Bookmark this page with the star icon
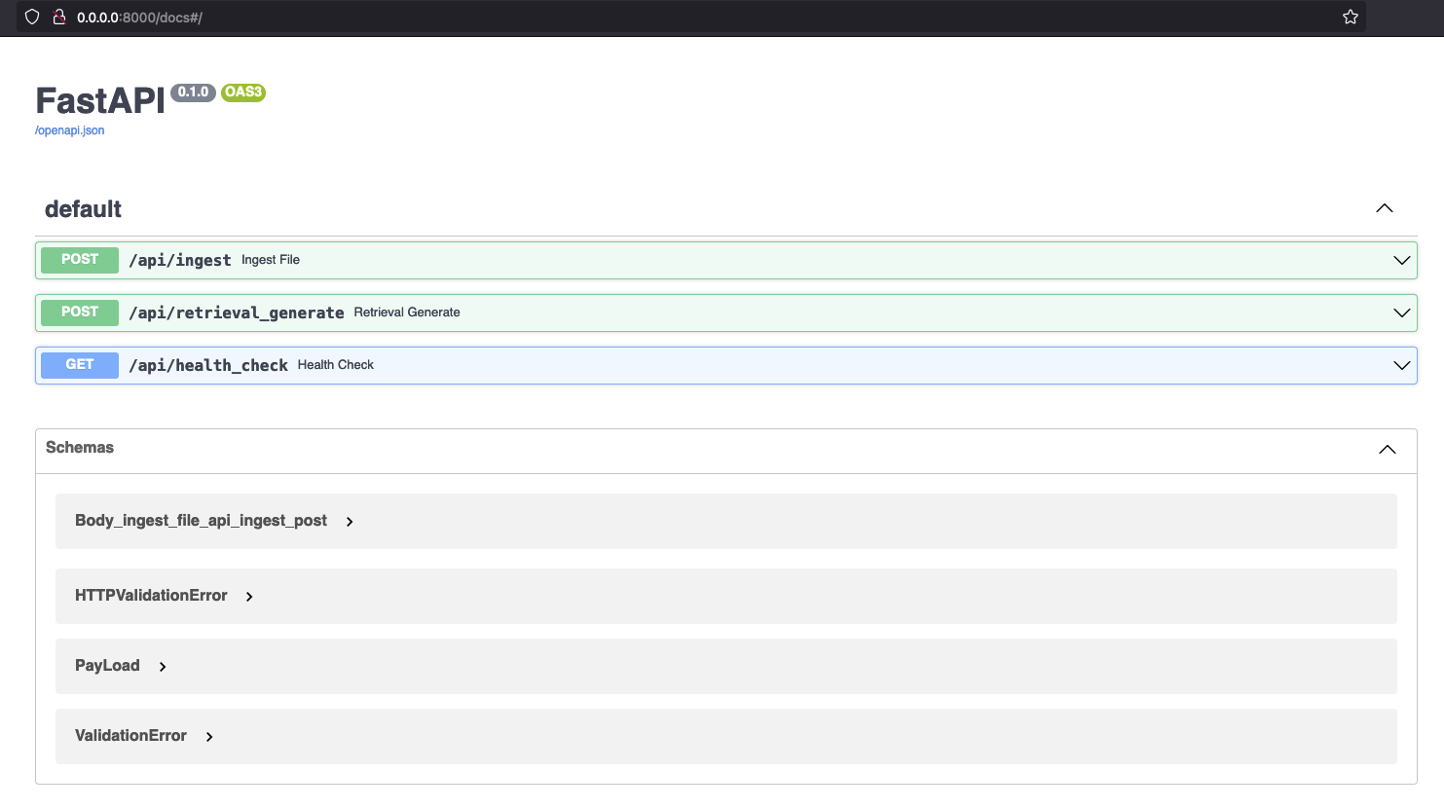The image size is (1444, 808). (x=1351, y=17)
